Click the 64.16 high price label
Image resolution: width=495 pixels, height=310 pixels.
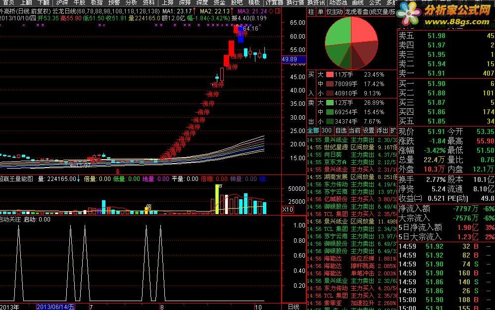[x=250, y=29]
